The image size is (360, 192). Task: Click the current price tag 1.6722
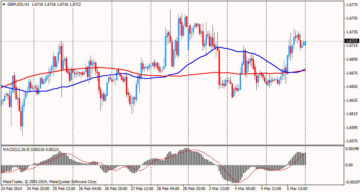tap(351, 41)
